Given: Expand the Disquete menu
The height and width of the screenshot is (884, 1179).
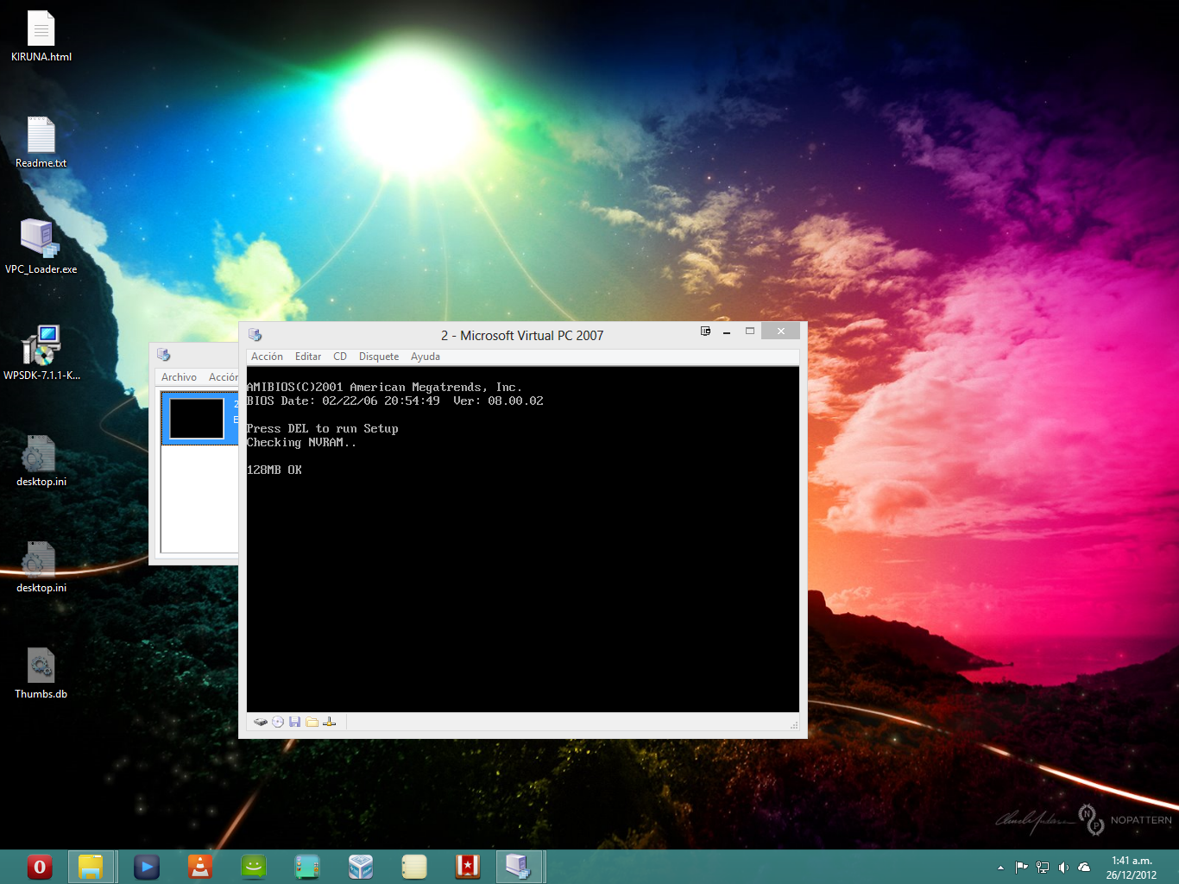Looking at the screenshot, I should pyautogui.click(x=379, y=357).
